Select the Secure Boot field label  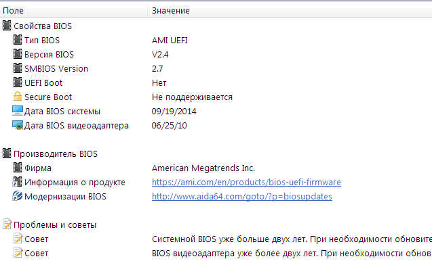(48, 97)
